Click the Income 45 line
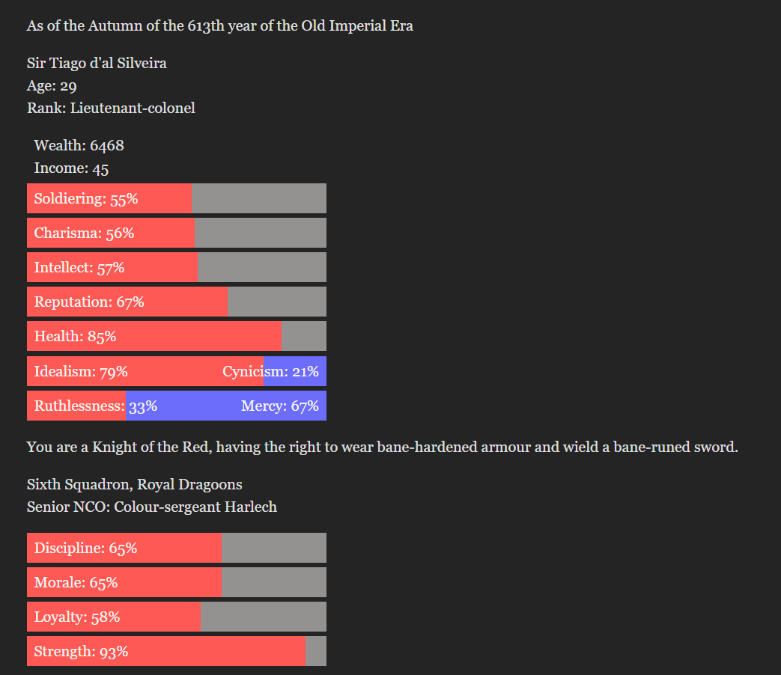This screenshot has width=781, height=675. 71,168
